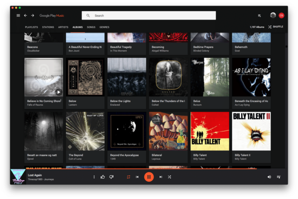Click the Journeys album art in the player
Viewport: 298px width, 199px height.
[18, 177]
